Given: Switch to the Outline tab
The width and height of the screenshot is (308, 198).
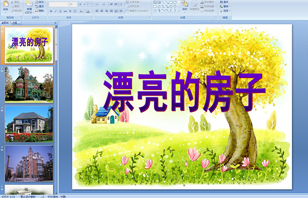Looking at the screenshot, I should (x=15, y=22).
